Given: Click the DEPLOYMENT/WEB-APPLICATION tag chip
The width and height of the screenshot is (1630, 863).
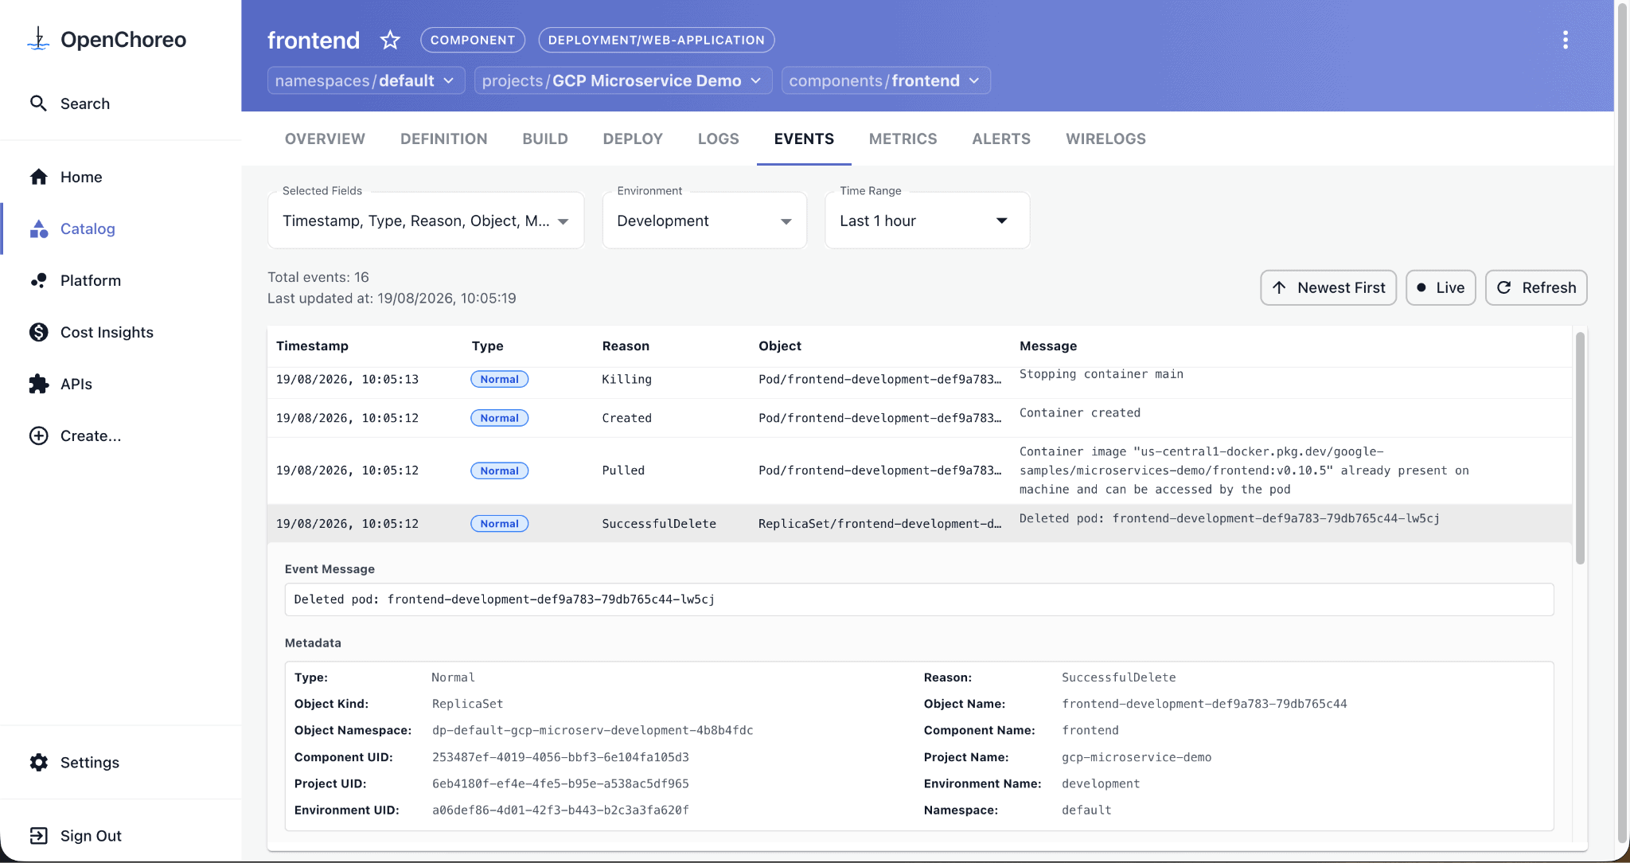Looking at the screenshot, I should (657, 40).
